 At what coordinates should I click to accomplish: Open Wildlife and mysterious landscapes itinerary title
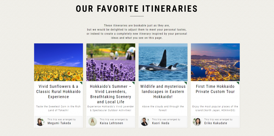[163, 92]
